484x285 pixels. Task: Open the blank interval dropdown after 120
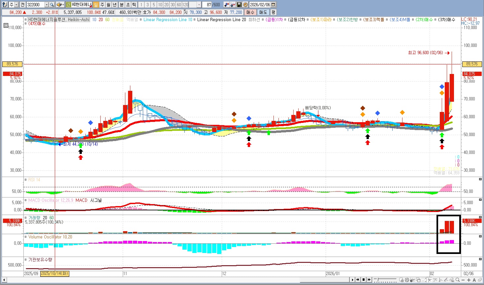(199, 5)
